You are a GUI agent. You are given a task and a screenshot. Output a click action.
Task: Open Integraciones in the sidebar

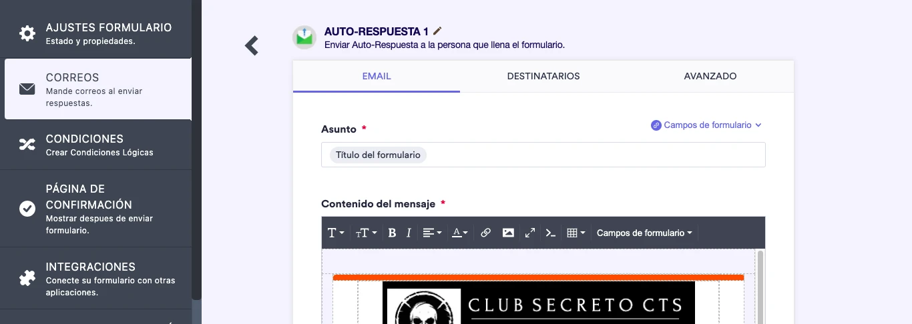tap(95, 278)
